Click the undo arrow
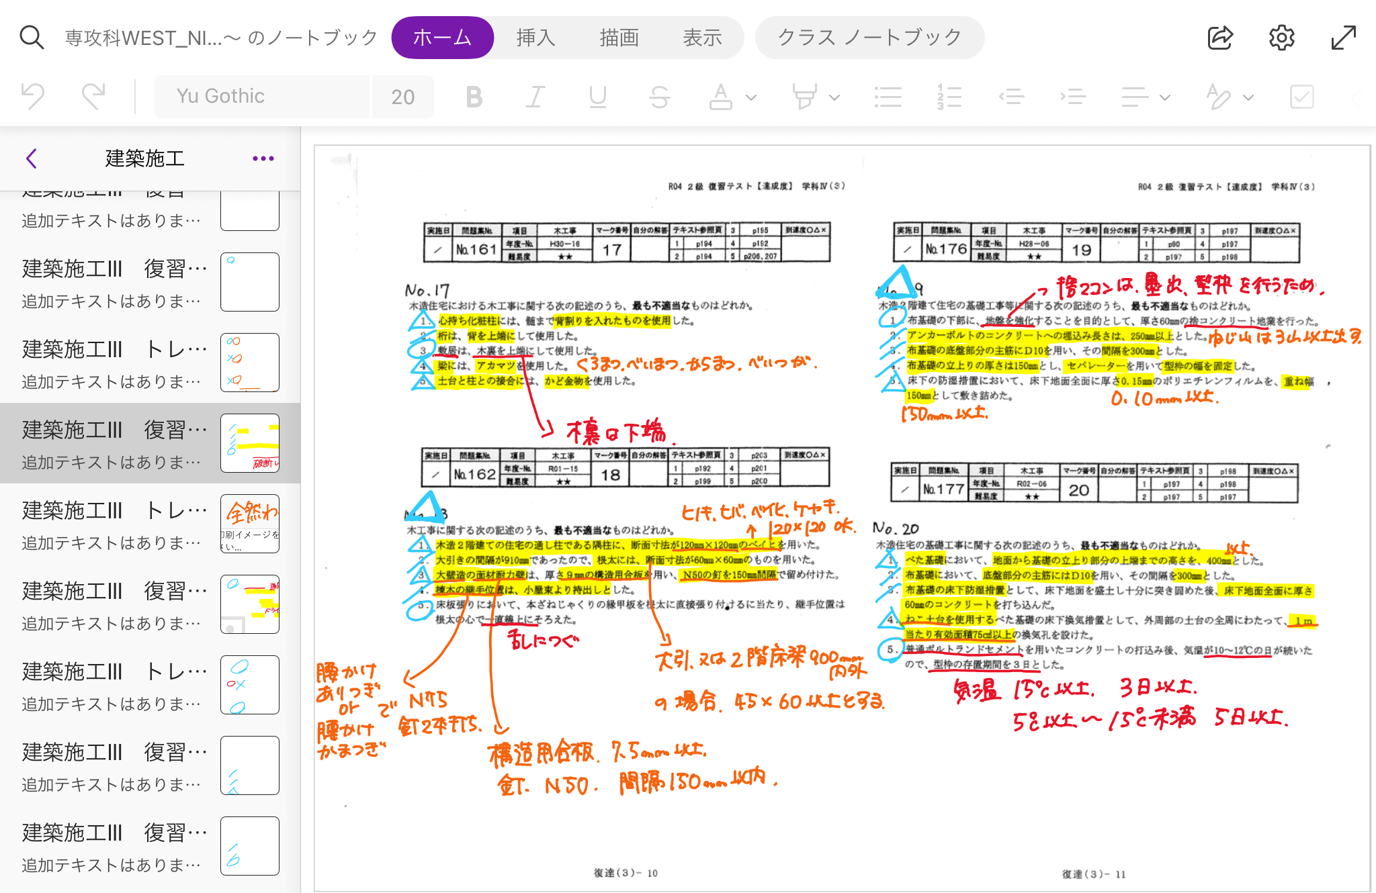The height and width of the screenshot is (893, 1376). [x=33, y=97]
